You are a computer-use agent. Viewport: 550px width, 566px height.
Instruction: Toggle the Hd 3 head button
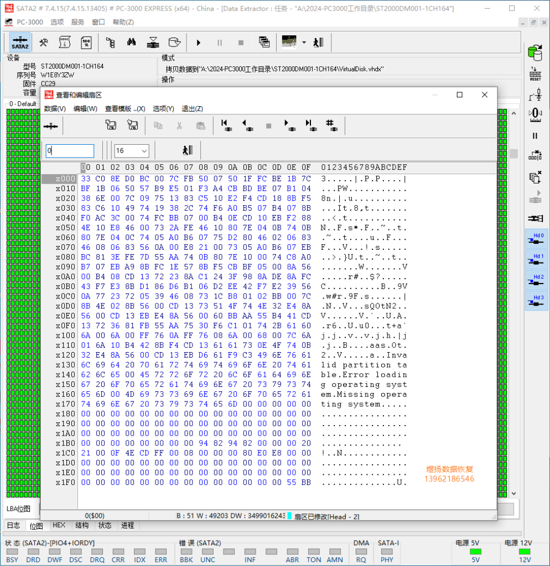point(536,300)
